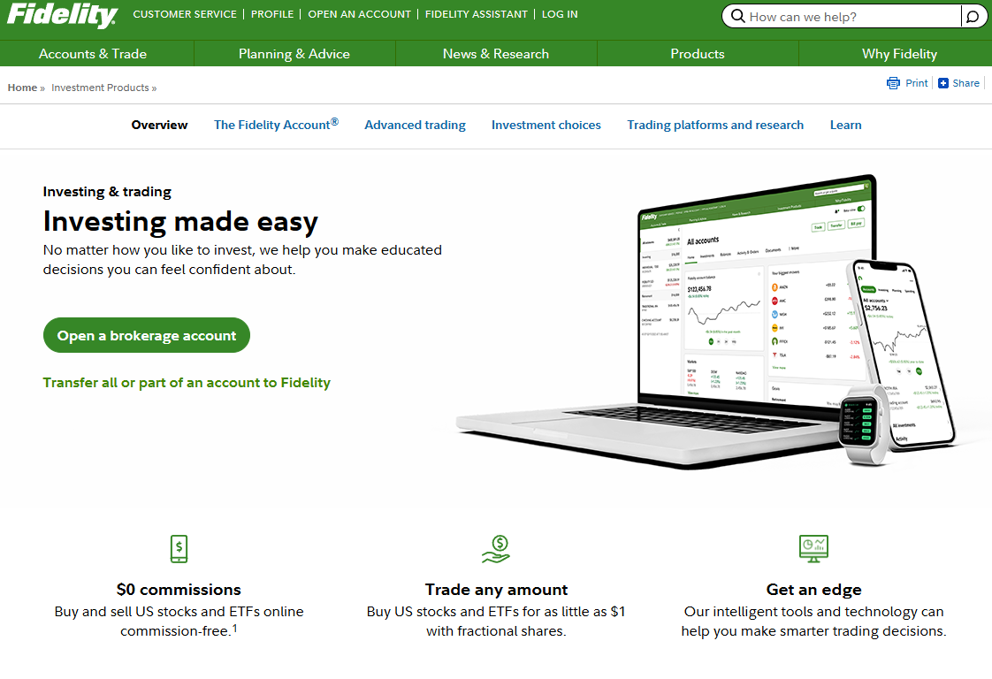Click the chat bubble icon in search bar
Screen dimensions: 992x679
coord(973,17)
